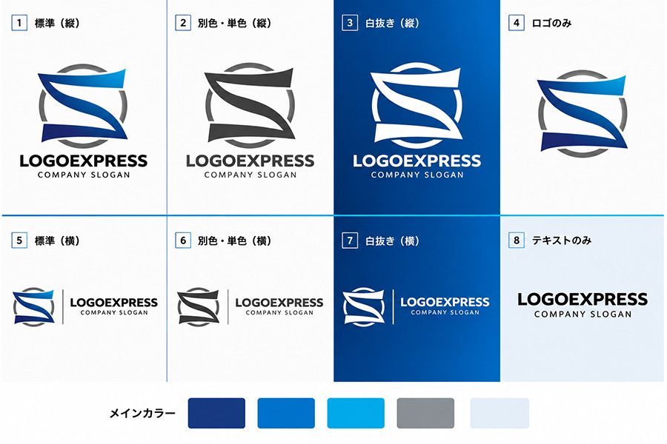Click the small blue S emblem in panel 5

[x=33, y=307]
